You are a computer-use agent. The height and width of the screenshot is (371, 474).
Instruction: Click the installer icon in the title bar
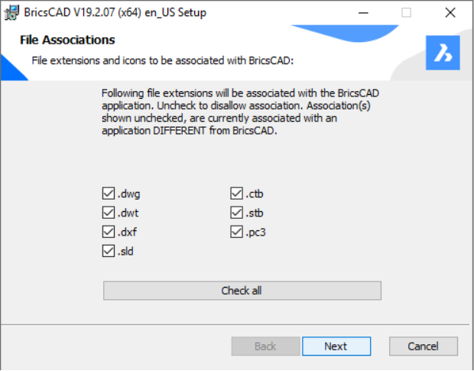pos(11,13)
